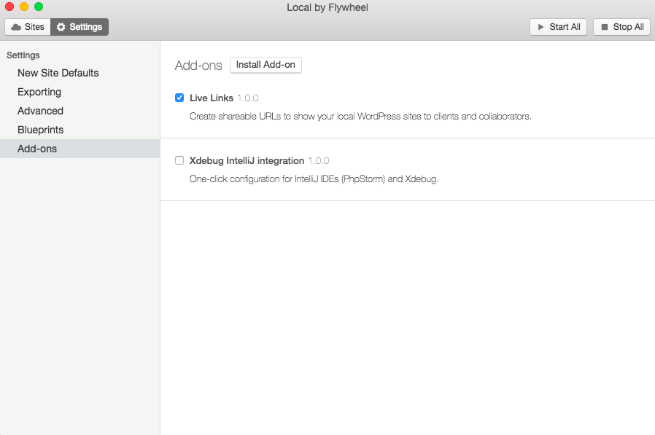Click the Live Links description text

pyautogui.click(x=360, y=117)
